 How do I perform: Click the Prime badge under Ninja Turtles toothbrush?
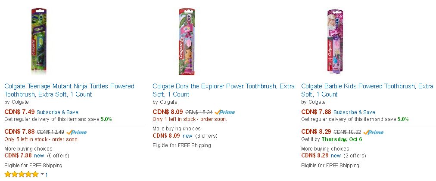click(x=76, y=132)
